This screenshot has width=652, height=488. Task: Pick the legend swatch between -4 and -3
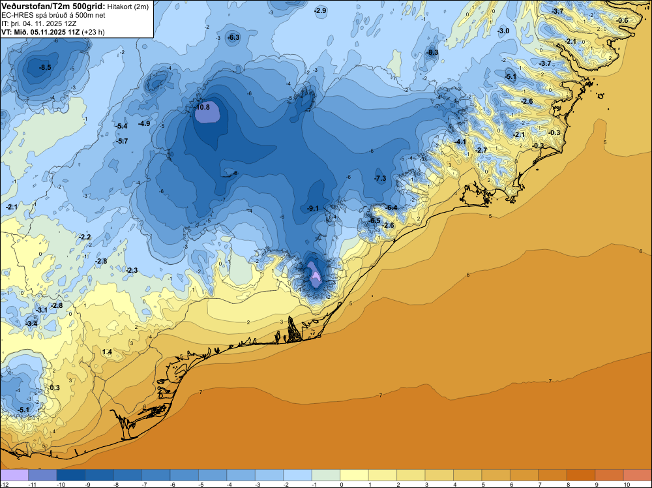point(241,475)
